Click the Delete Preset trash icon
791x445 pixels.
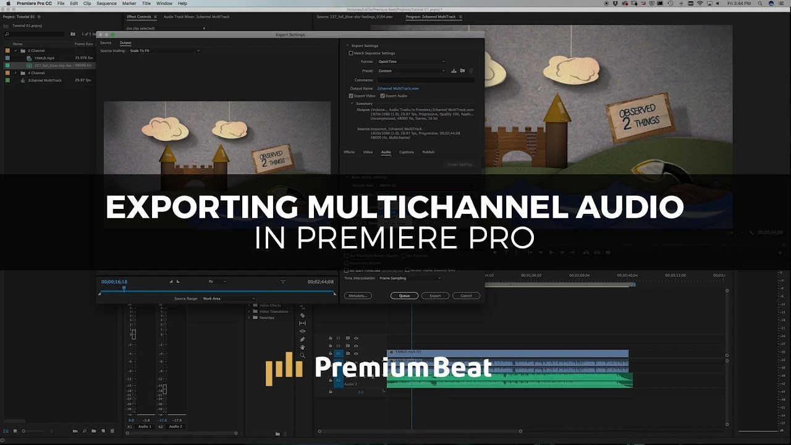471,71
